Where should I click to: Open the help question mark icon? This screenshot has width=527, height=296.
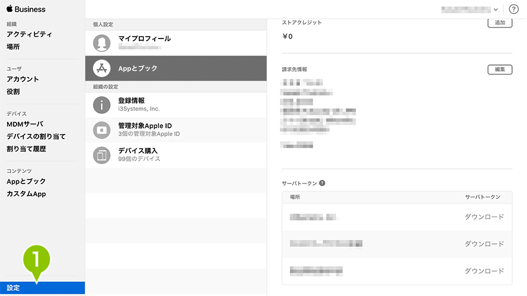pos(513,9)
